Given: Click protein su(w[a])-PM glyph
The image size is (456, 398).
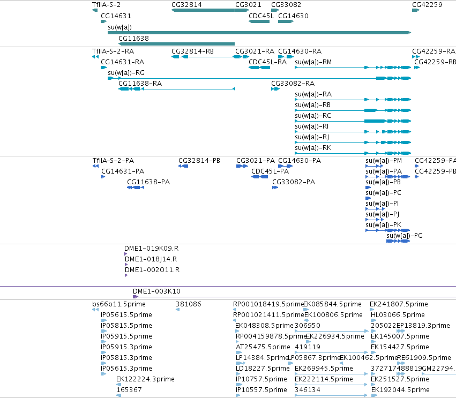Looking at the screenshot, I should pos(374,166).
